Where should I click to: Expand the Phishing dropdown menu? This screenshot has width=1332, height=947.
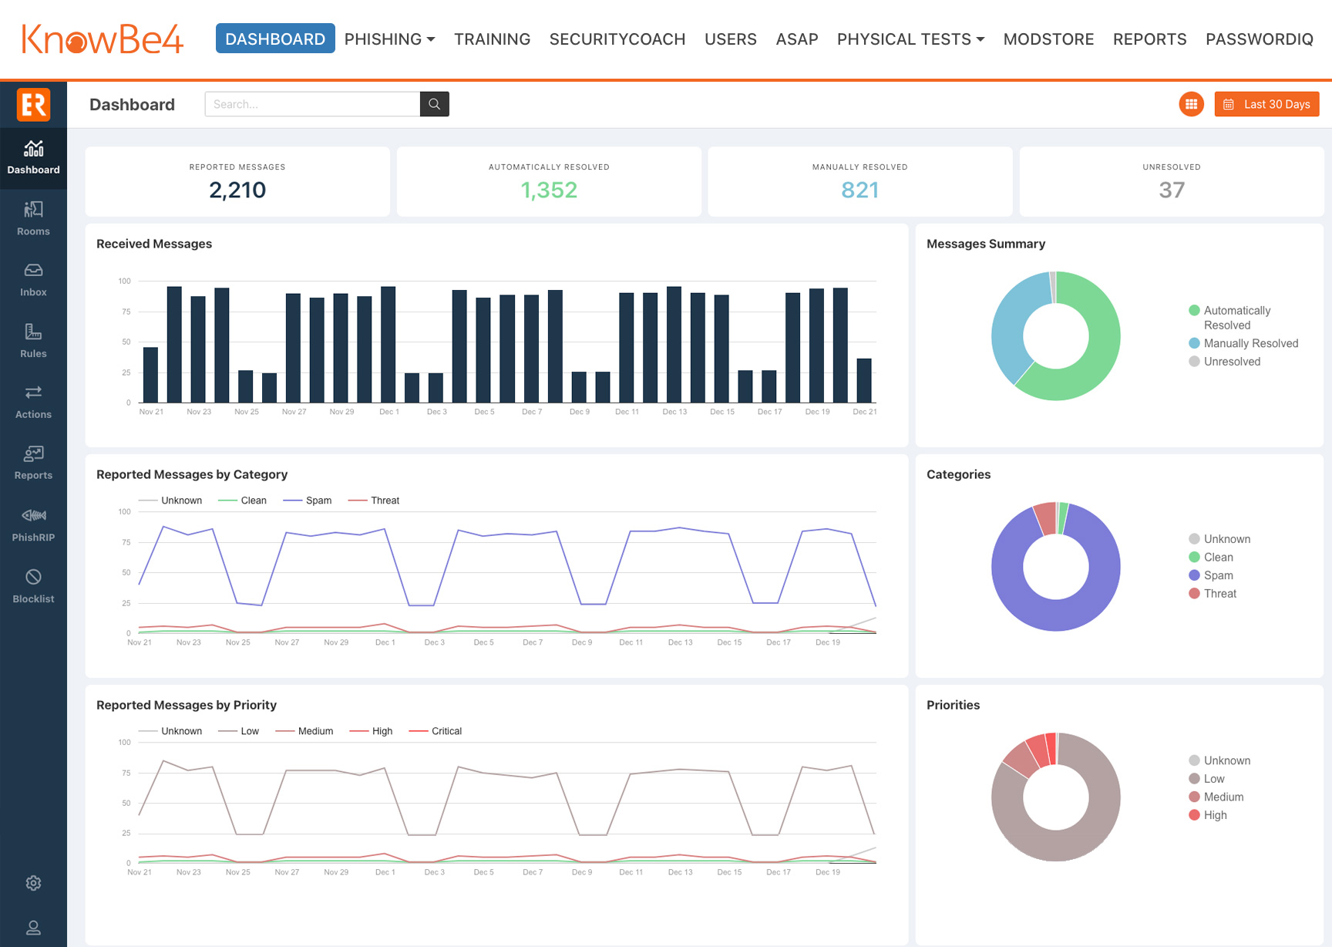coord(389,39)
